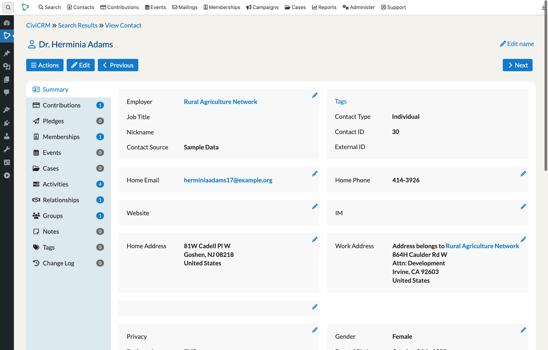
Task: Click herminiaadams17@example.org email link
Action: tap(228, 180)
